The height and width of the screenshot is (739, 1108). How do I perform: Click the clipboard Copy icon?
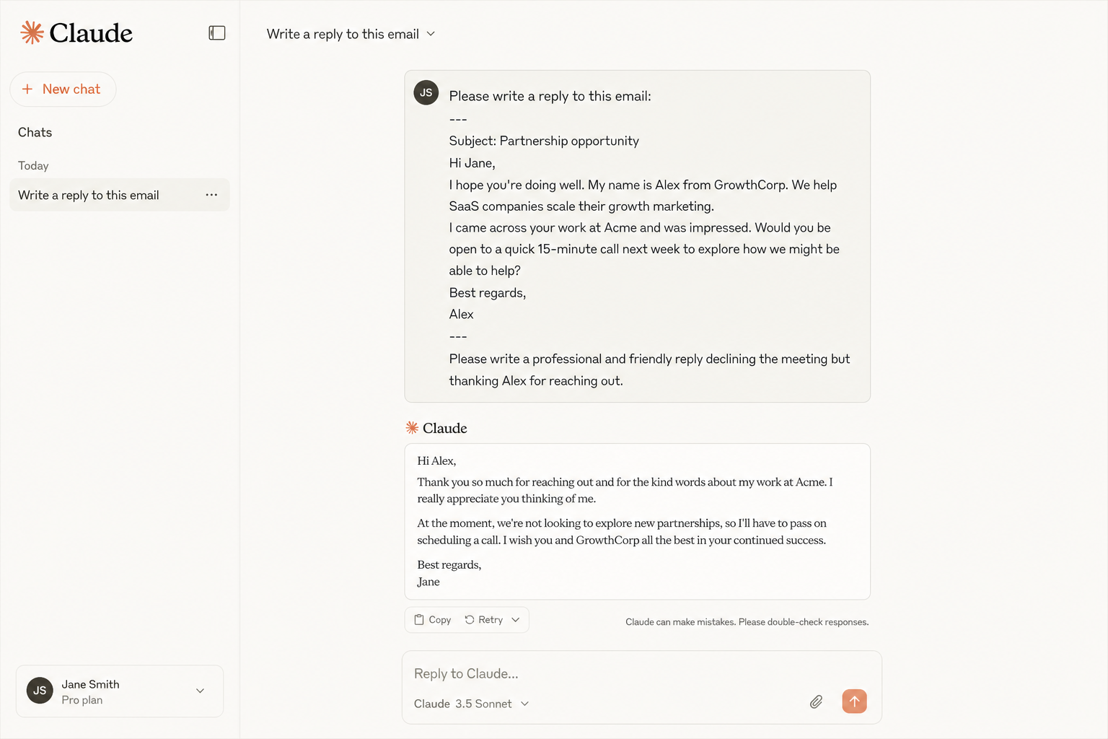pos(419,619)
